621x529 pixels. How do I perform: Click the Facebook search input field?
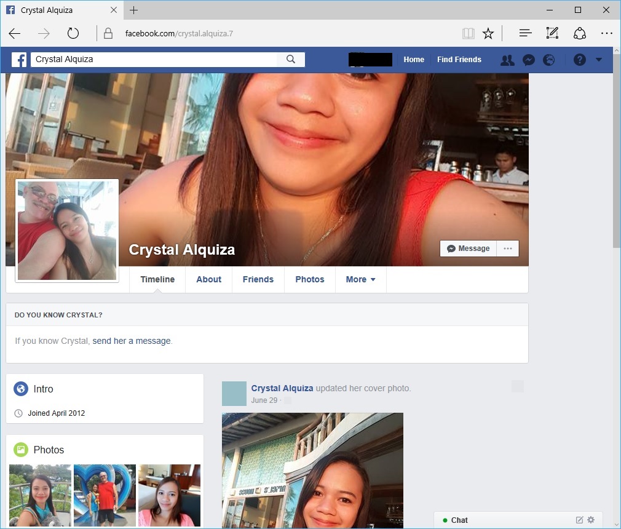[154, 60]
